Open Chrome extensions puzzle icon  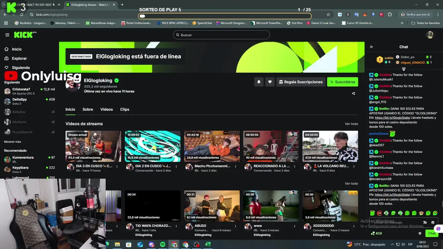(390, 15)
